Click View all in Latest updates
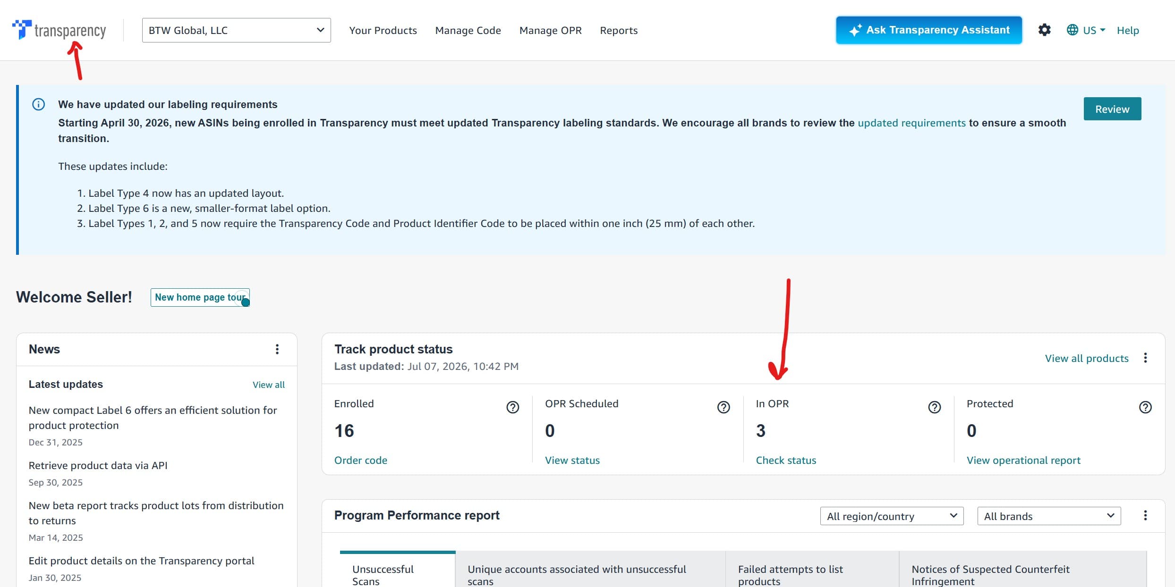The width and height of the screenshot is (1175, 587). [x=269, y=385]
